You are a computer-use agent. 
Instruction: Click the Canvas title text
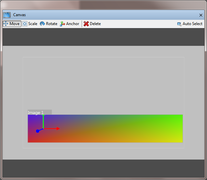coord(19,15)
